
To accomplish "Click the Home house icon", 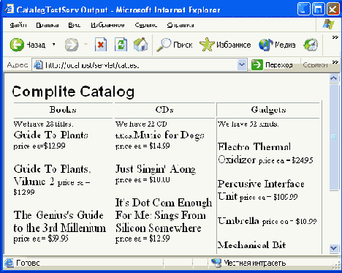I will coord(141,45).
